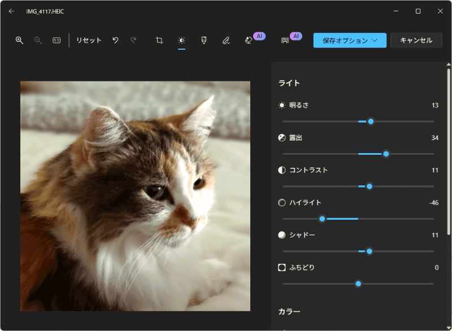
Task: Select the filter adjustment icon
Action: click(203, 40)
